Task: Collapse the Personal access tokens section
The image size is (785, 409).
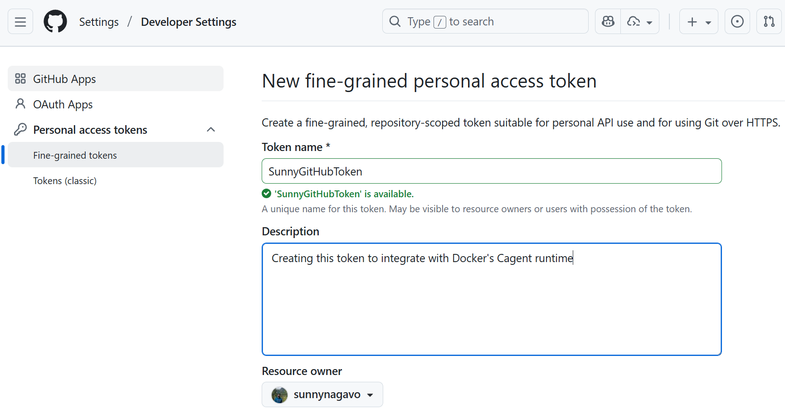Action: 211,130
